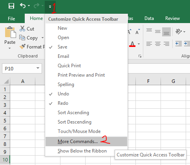Click the Select All corner triangle
Viewport: 190px width, 165px height.
coord(6,81)
